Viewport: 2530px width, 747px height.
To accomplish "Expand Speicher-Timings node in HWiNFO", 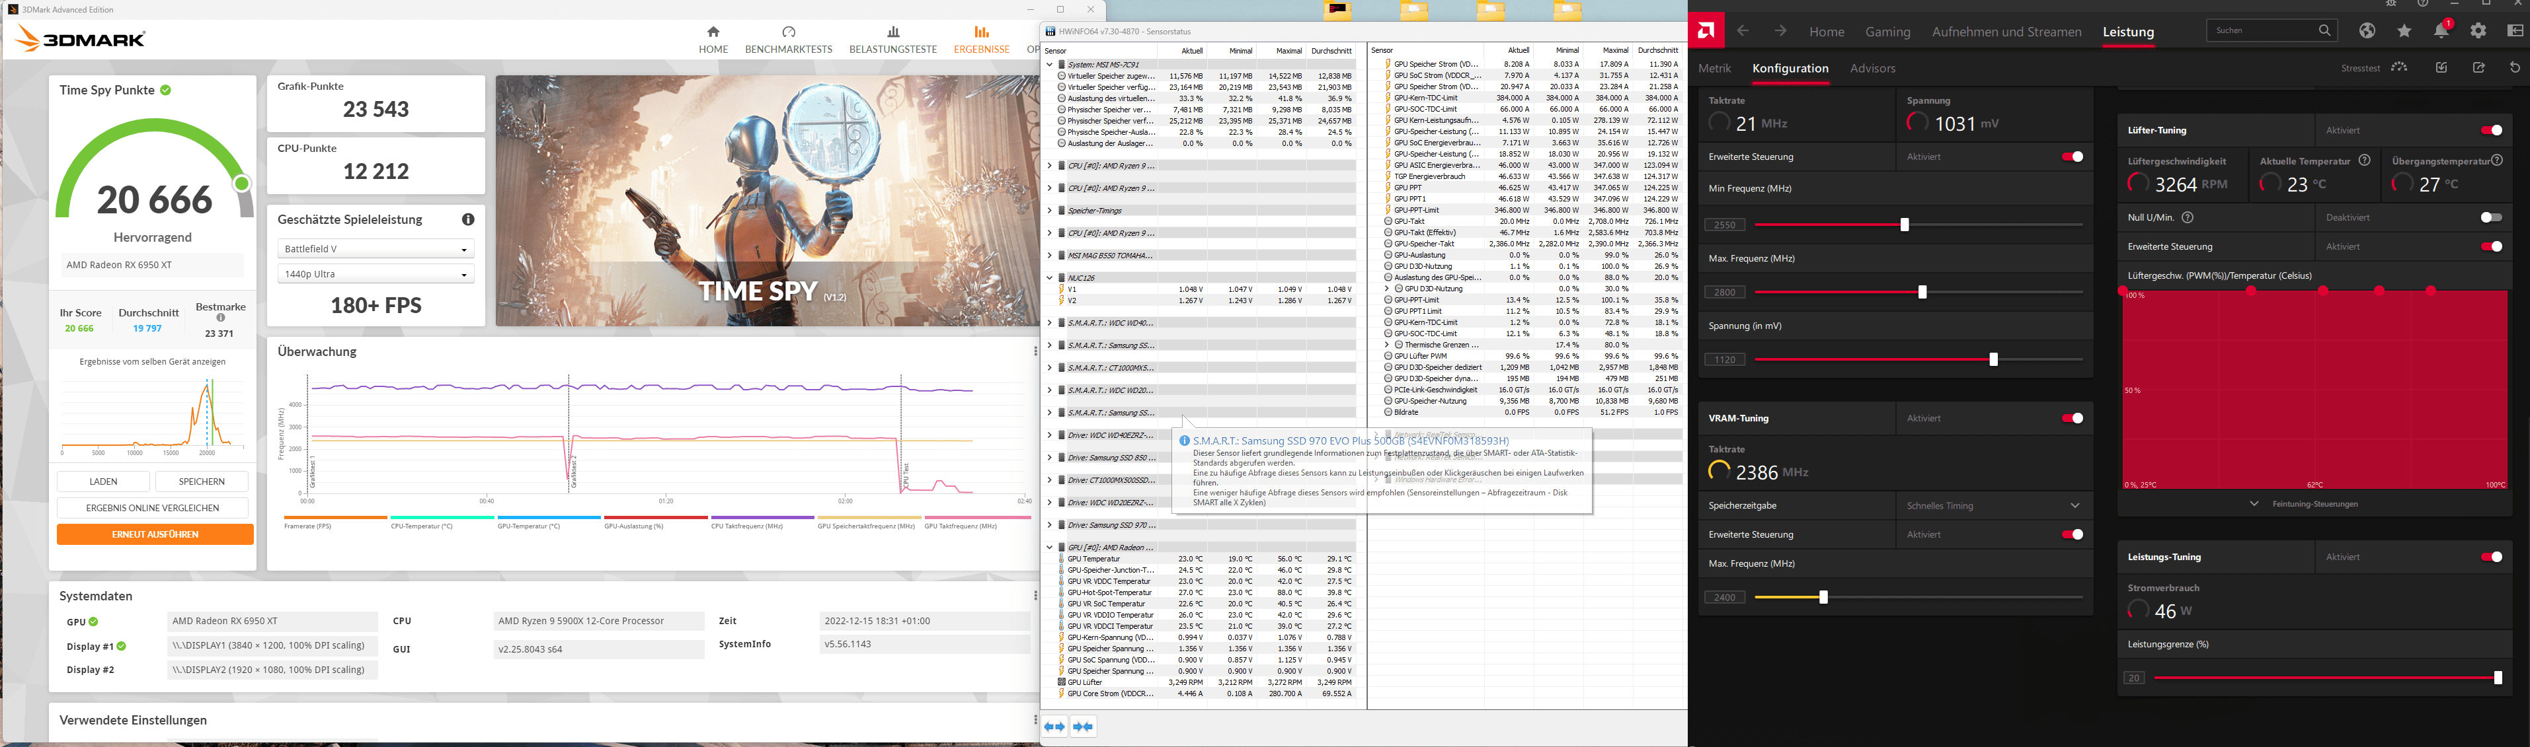I will 1049,211.
